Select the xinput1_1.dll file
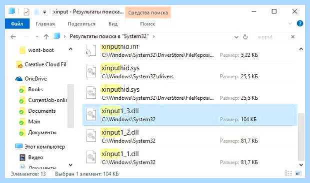Image resolution: width=310 pixels, height=183 pixels. (x=190, y=158)
